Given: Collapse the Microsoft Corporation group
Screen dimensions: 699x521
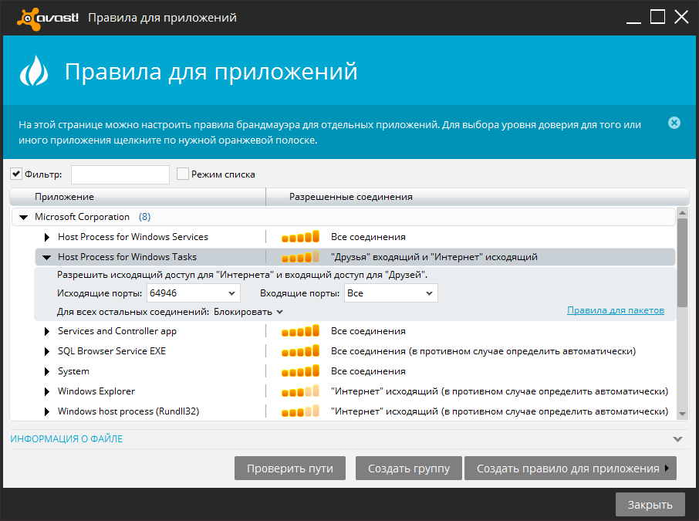Looking at the screenshot, I should click(22, 217).
